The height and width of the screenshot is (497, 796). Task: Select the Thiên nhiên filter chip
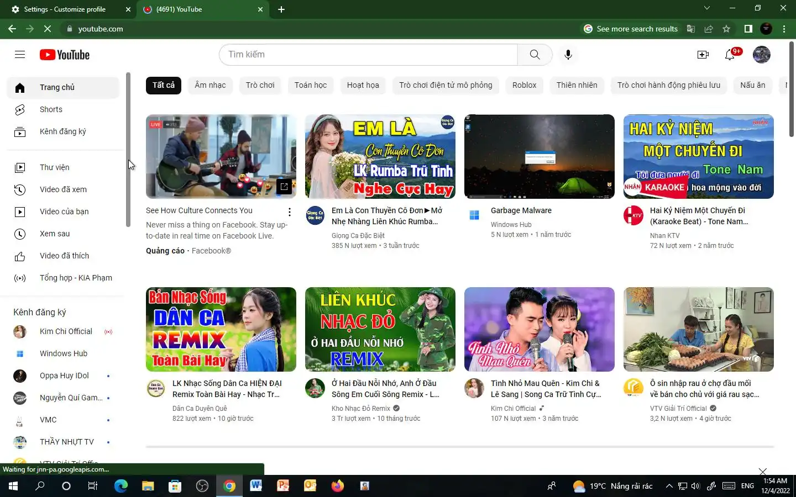point(577,85)
